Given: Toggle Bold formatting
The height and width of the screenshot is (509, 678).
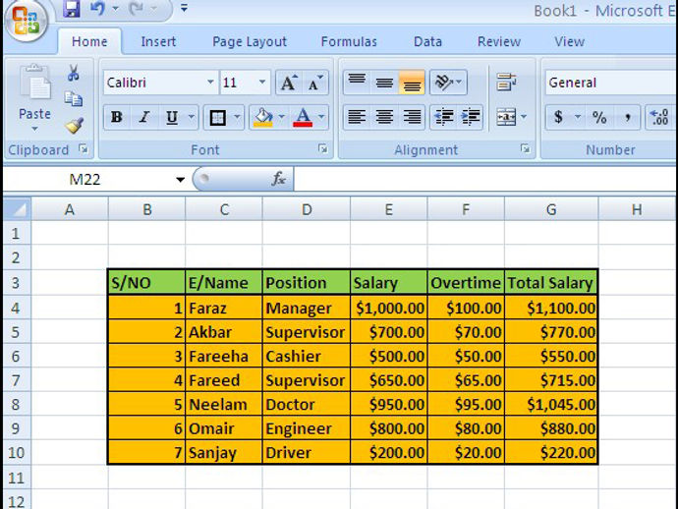Looking at the screenshot, I should tap(116, 117).
